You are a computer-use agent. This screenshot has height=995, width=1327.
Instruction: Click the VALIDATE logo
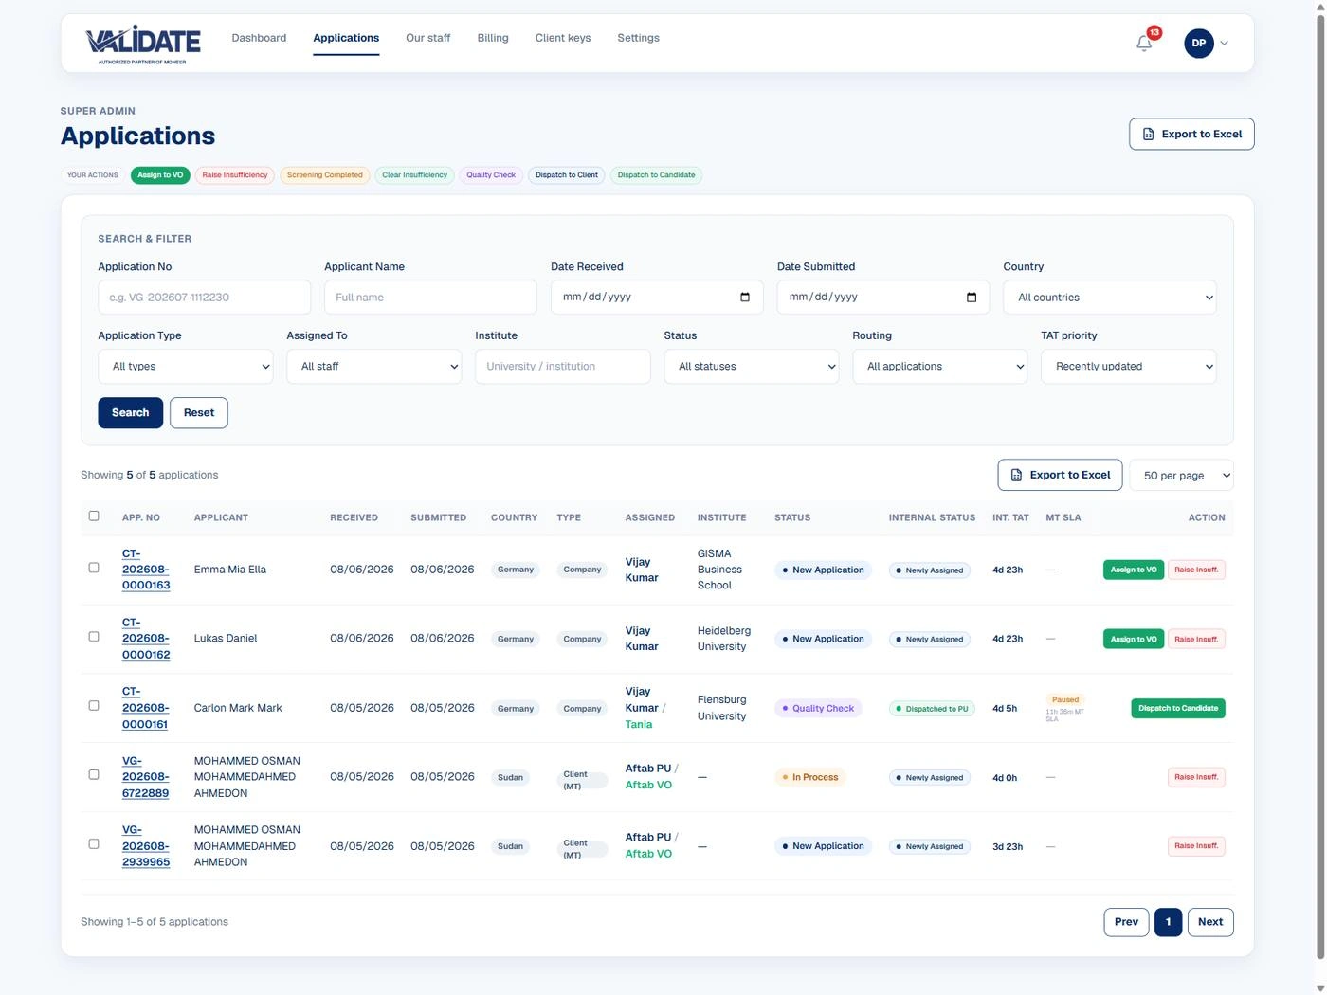point(143,44)
